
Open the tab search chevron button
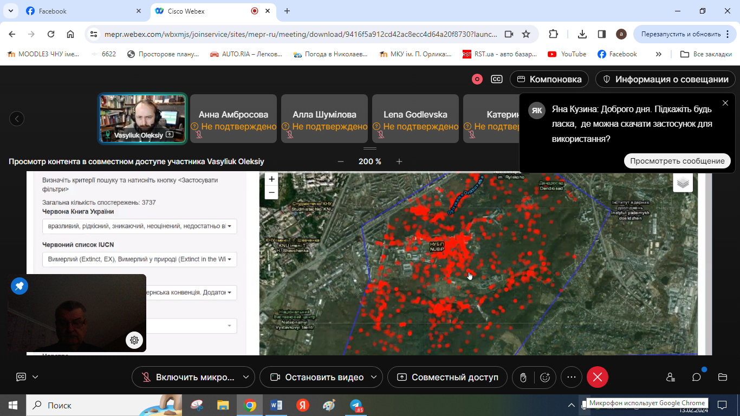pyautogui.click(x=11, y=11)
